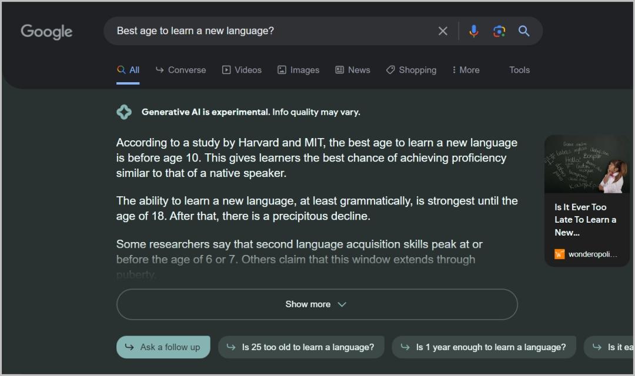Go to the News tab
This screenshot has width=635, height=376.
pos(353,70)
